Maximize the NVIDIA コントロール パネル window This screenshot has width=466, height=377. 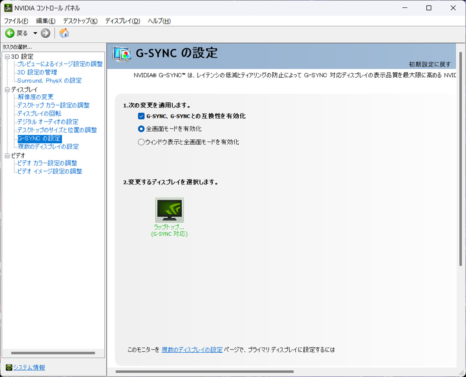(429, 8)
